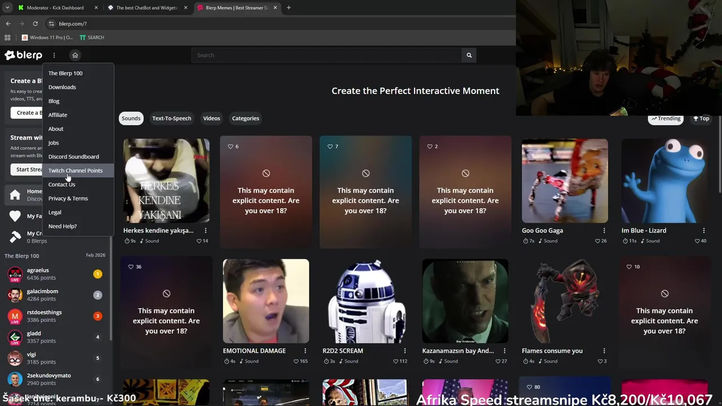The height and width of the screenshot is (406, 722).
Task: Switch to the Text-To-Speech tab
Action: [171, 118]
